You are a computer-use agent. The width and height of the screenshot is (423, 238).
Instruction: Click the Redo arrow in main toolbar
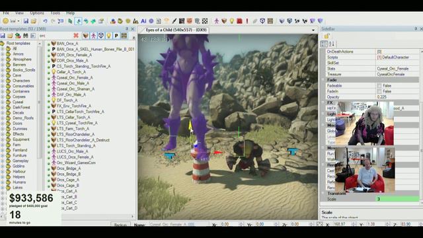(53, 21)
